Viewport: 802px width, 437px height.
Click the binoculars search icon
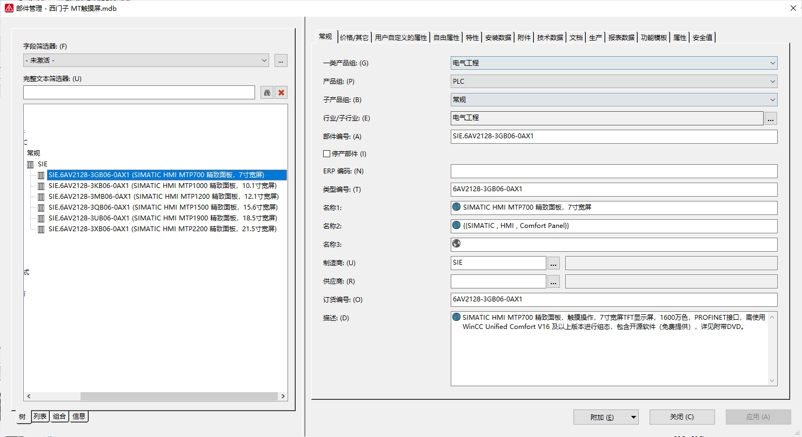point(267,92)
